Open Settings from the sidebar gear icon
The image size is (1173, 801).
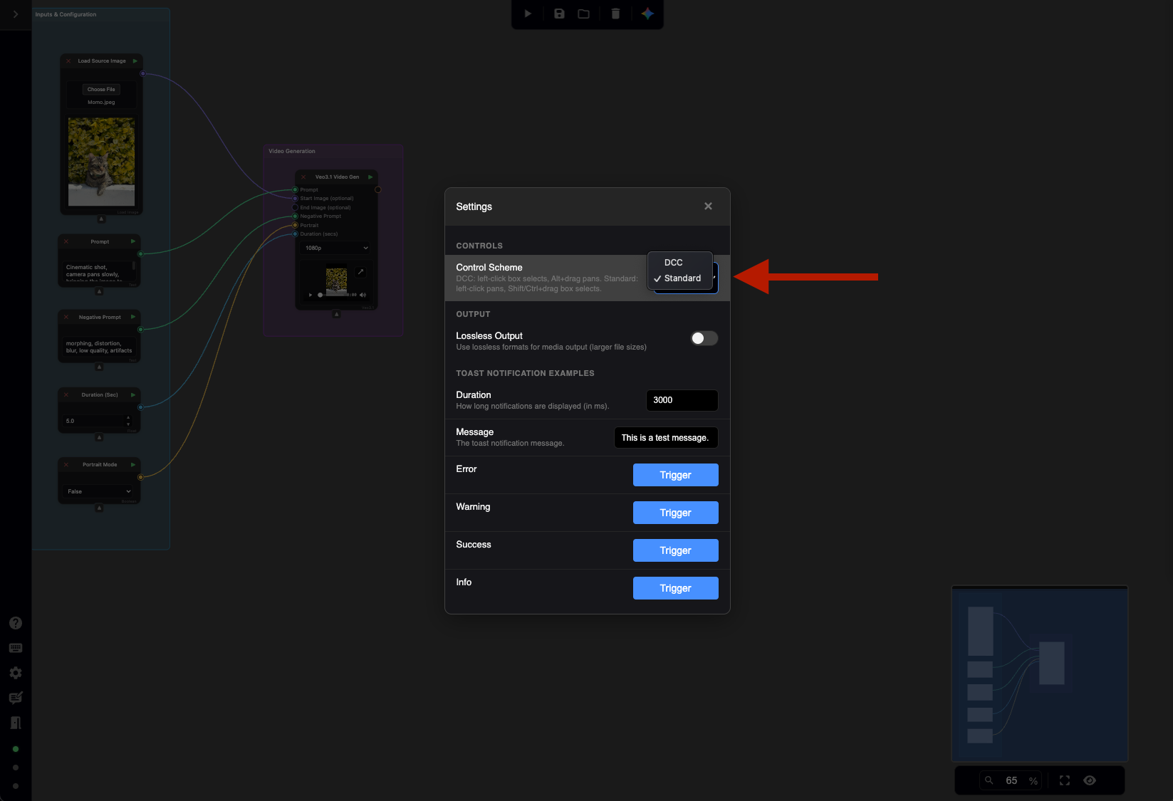15,673
